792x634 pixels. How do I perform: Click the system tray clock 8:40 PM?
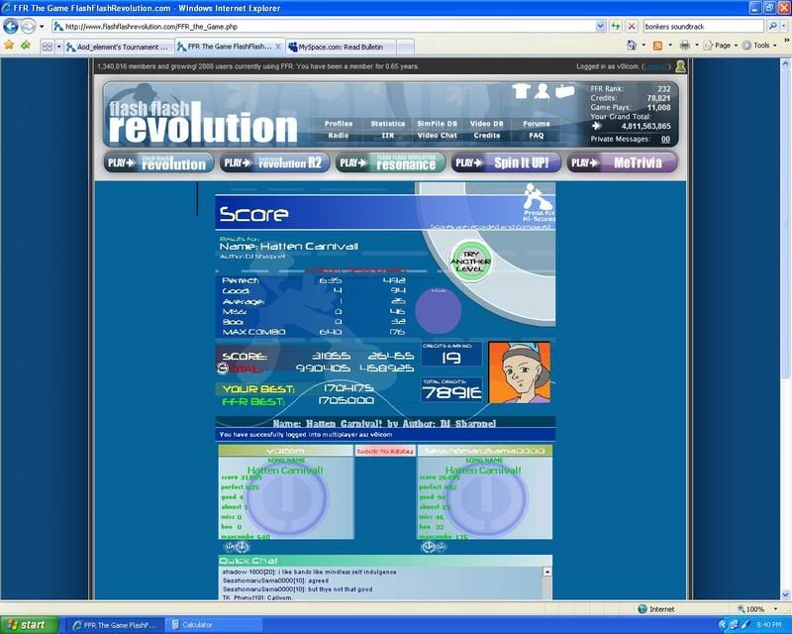click(x=769, y=625)
